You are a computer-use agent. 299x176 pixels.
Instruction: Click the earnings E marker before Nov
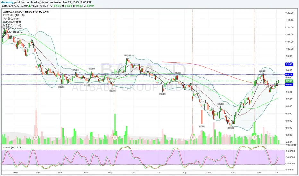(x=254, y=137)
